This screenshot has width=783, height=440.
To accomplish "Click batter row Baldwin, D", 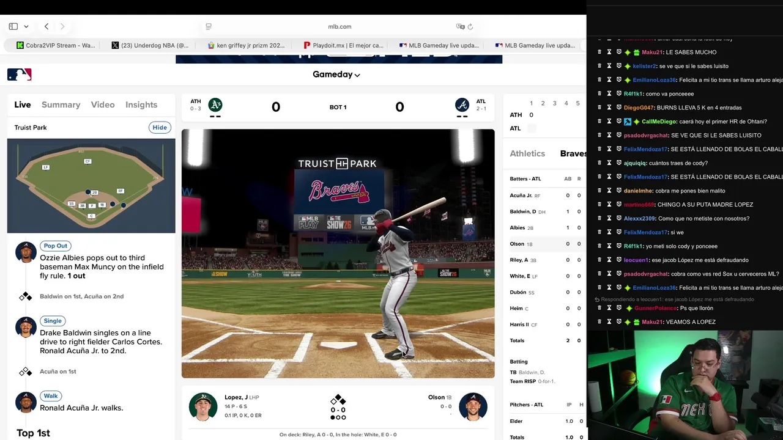I will point(546,211).
